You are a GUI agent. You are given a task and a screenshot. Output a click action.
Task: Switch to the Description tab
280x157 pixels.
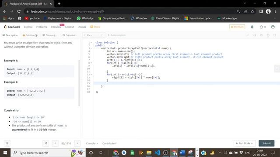pyautogui.click(x=10, y=35)
